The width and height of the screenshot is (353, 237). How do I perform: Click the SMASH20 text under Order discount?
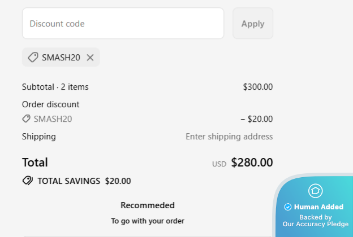[x=53, y=119]
